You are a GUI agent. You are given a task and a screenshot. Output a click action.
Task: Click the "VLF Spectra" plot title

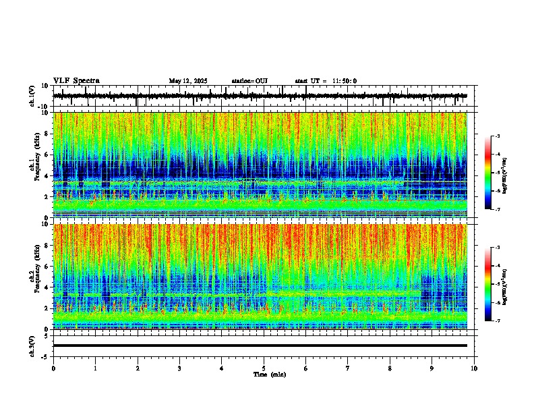coord(76,80)
